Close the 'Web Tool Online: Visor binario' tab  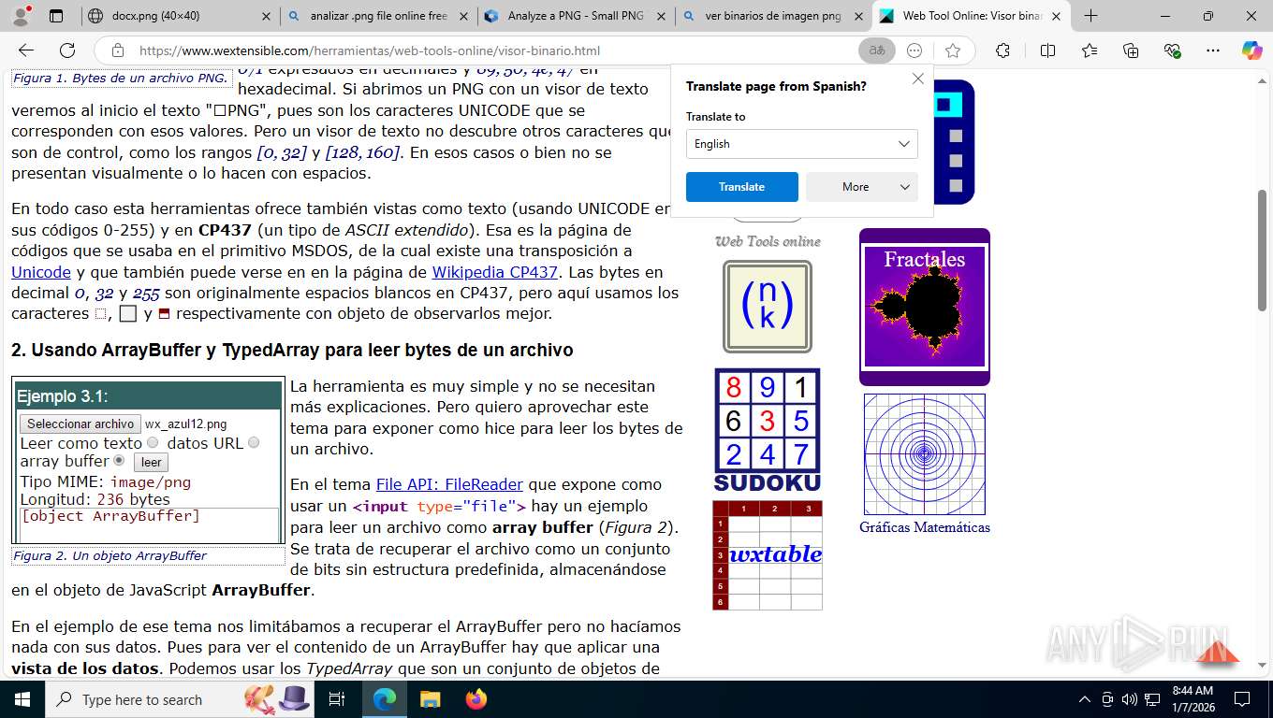1056,16
